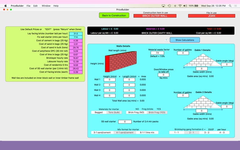The image size is (240, 150).
Task: Click Wall 2 length field
Action: (x=129, y=85)
